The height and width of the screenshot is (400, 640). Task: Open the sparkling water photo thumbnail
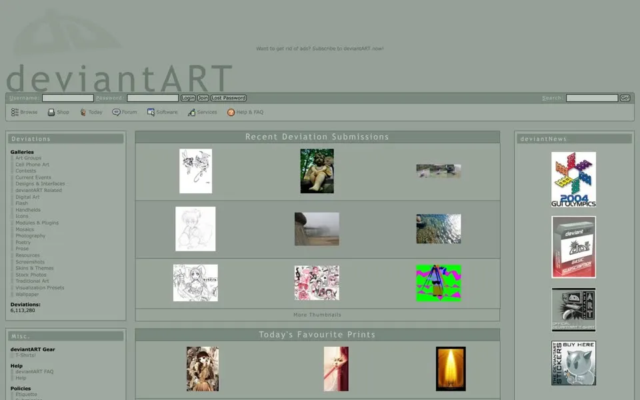click(439, 229)
